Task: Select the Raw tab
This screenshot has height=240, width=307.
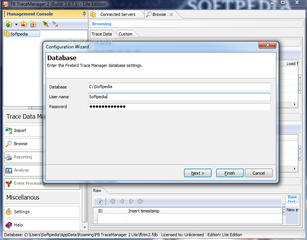Action: pos(97,190)
